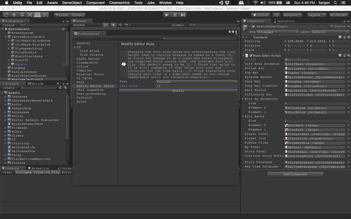Open Transform component presets icon

[x=344, y=37]
